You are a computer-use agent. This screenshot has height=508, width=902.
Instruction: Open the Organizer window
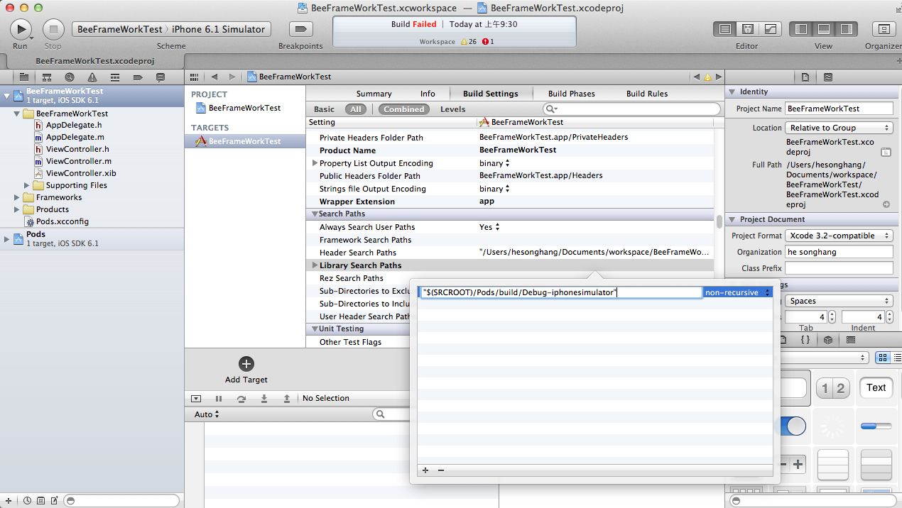884,29
